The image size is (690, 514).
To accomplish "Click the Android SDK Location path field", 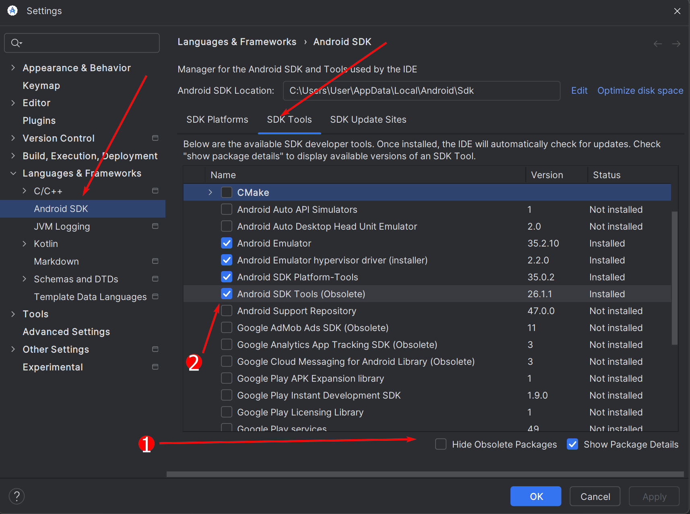I will pyautogui.click(x=421, y=90).
